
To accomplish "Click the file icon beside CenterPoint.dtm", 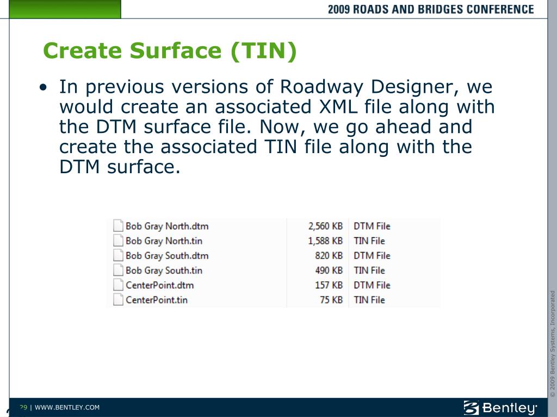I will pyautogui.click(x=118, y=285).
